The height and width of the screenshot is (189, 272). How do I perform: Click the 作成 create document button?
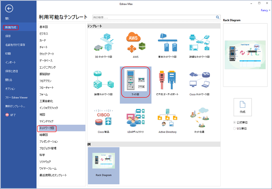coord(243,107)
